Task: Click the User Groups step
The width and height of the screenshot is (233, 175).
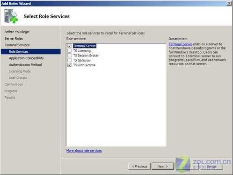Action: (x=18, y=78)
